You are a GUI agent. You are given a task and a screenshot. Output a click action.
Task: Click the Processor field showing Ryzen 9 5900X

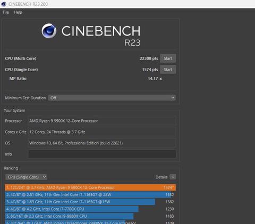[x=102, y=121]
